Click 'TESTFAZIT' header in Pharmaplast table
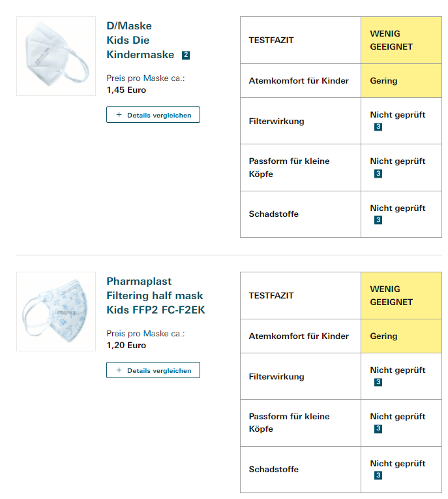The height and width of the screenshot is (499, 448). 271,296
